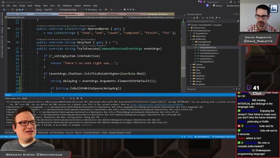Expand the Solution Items folder
This screenshot has height=158, width=280.
189,28
